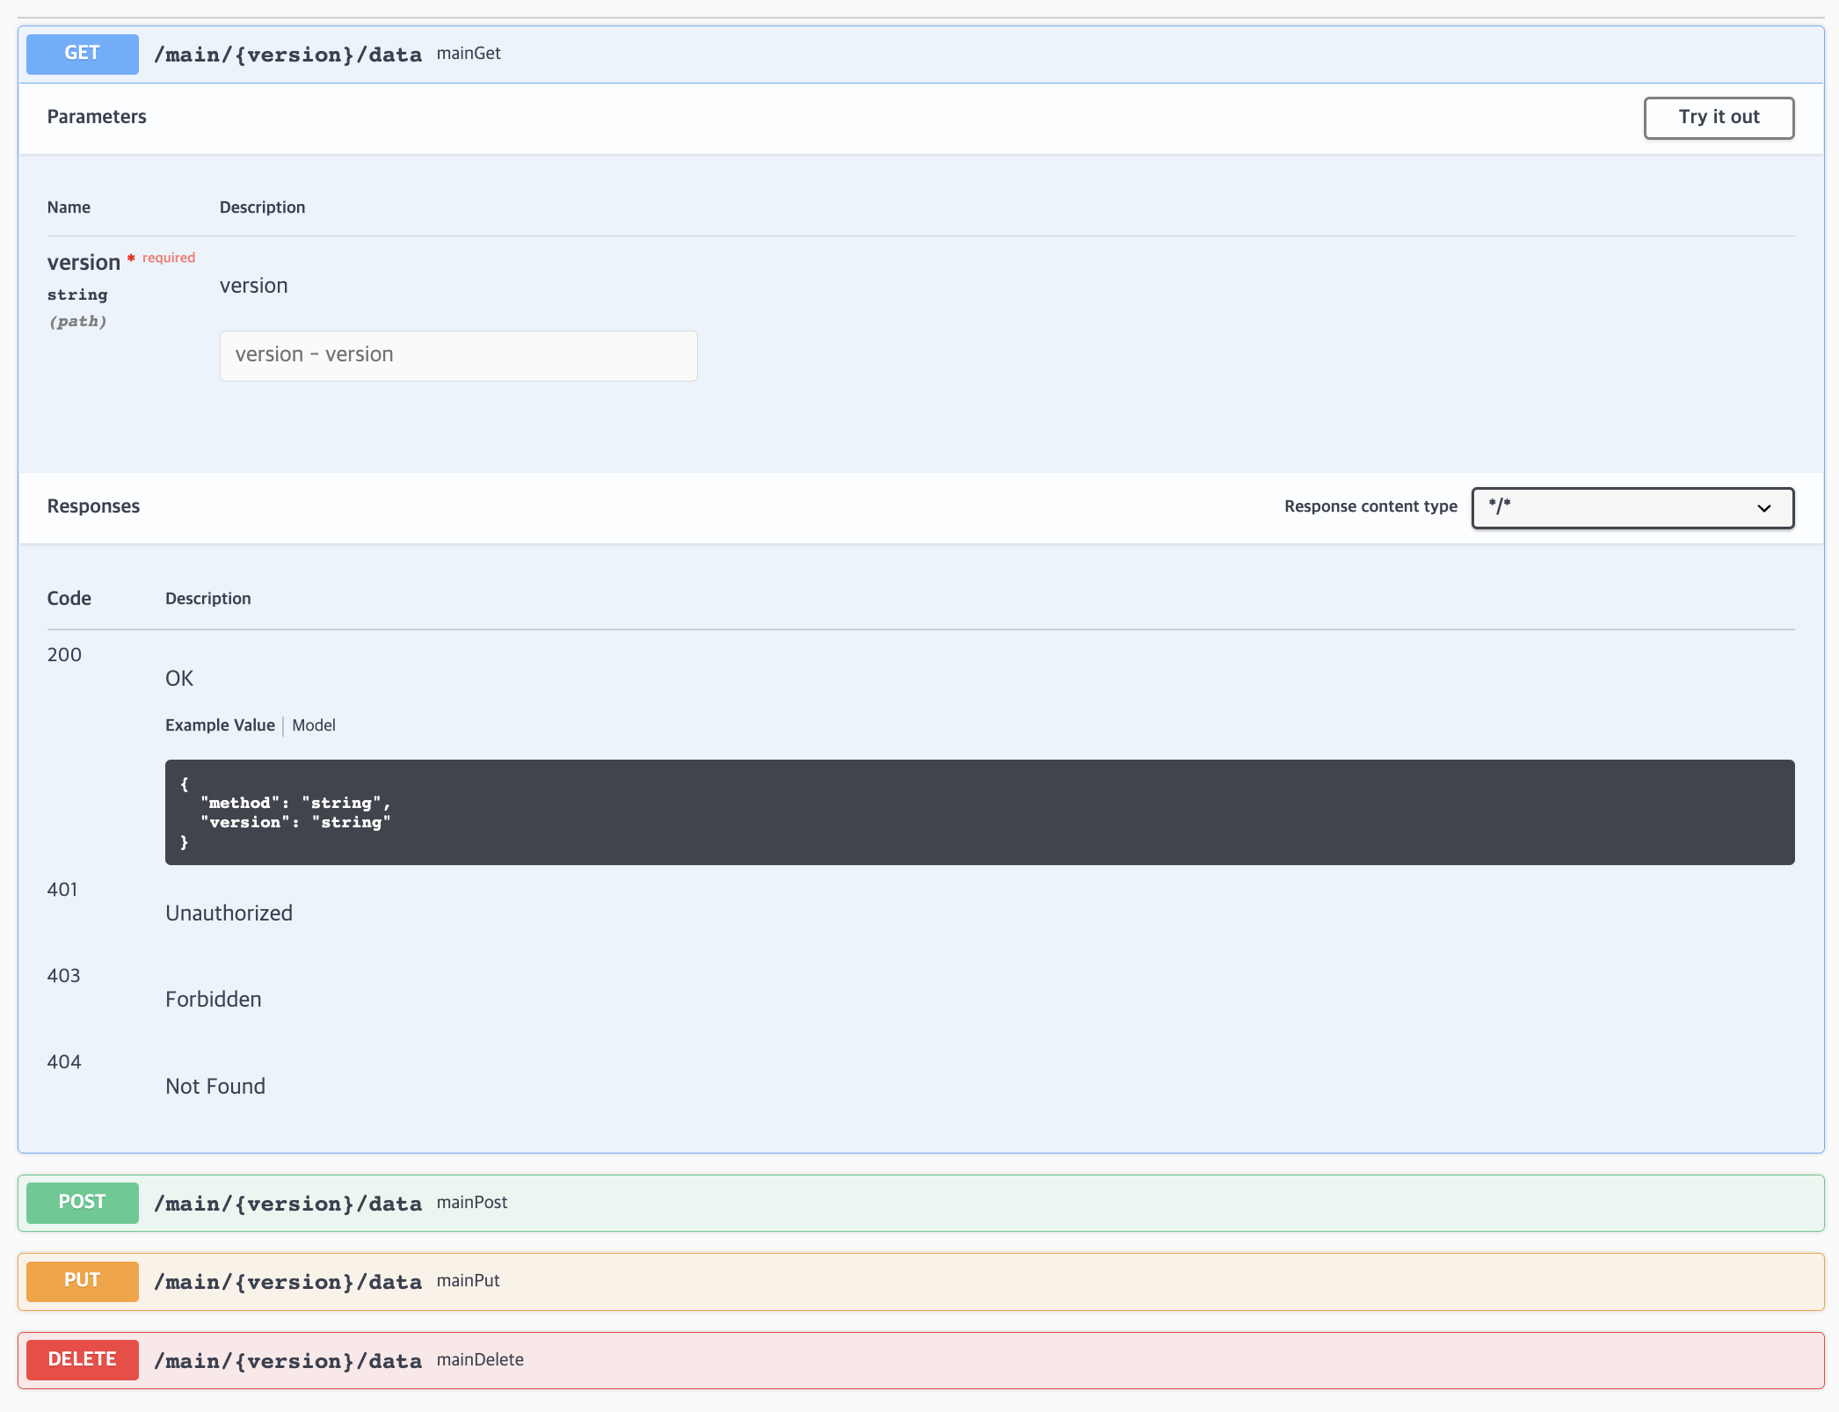Open the Response content type dropdown
1839x1412 pixels.
1632,507
